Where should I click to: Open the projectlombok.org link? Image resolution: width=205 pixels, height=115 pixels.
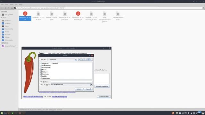(x=33, y=96)
